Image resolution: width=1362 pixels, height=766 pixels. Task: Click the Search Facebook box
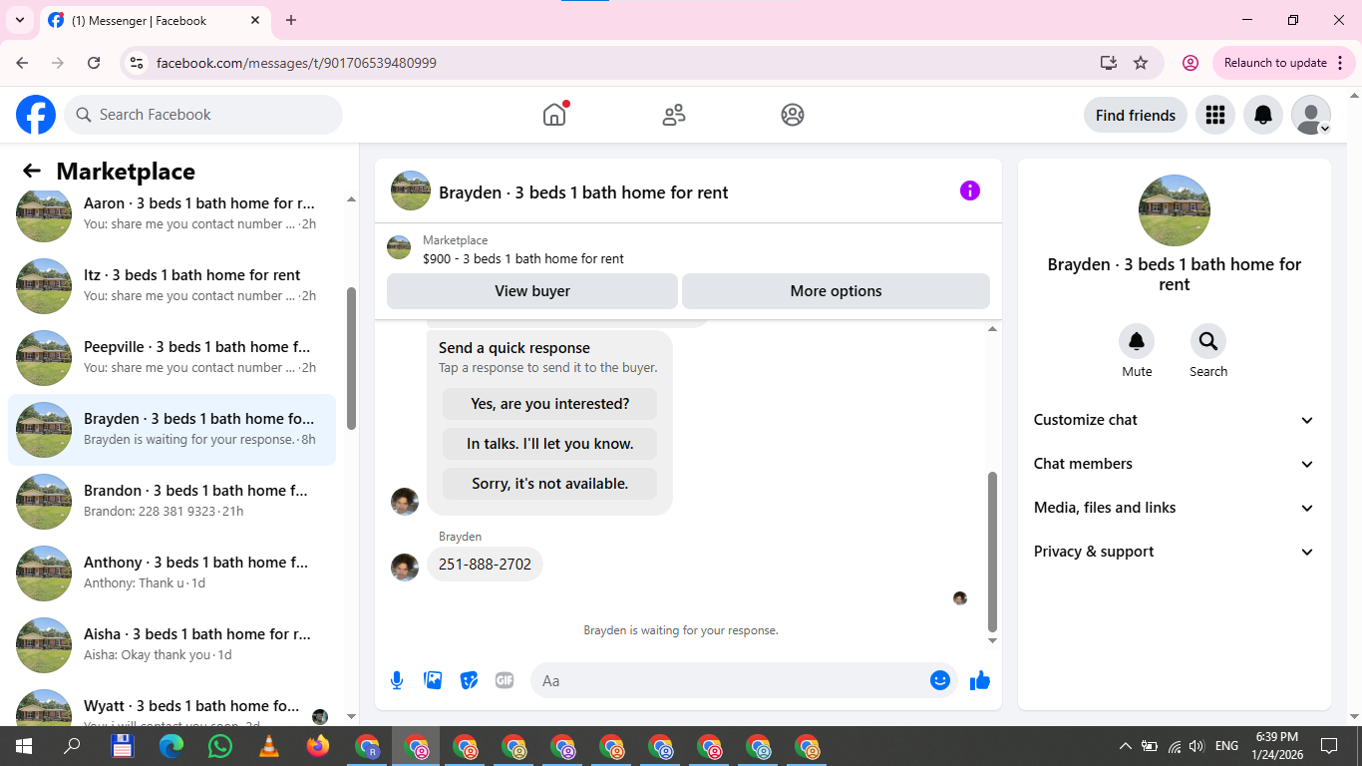click(203, 115)
